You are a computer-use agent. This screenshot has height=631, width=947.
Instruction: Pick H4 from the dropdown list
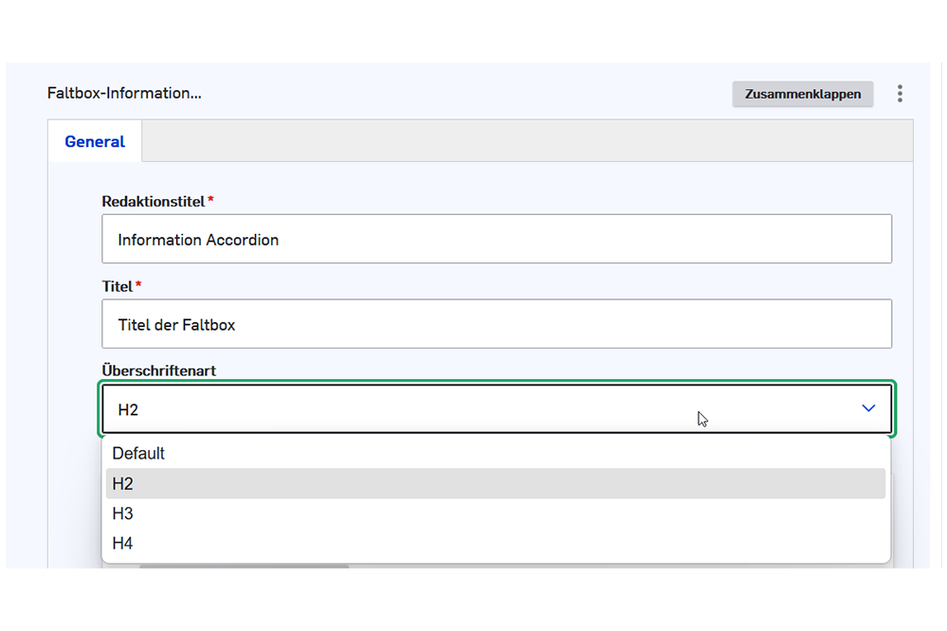tap(123, 544)
